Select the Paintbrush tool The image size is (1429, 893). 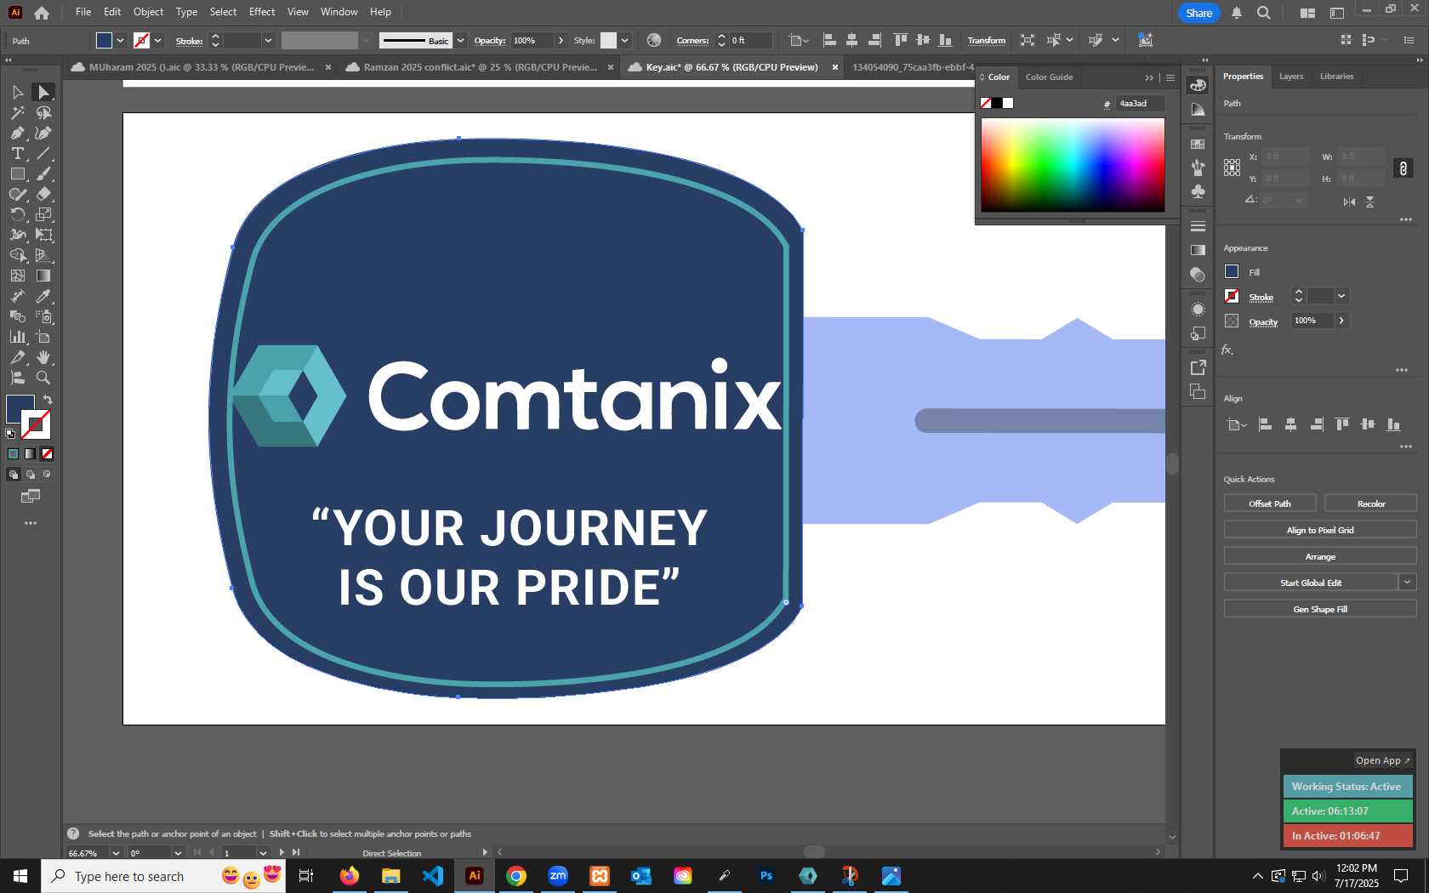click(43, 173)
